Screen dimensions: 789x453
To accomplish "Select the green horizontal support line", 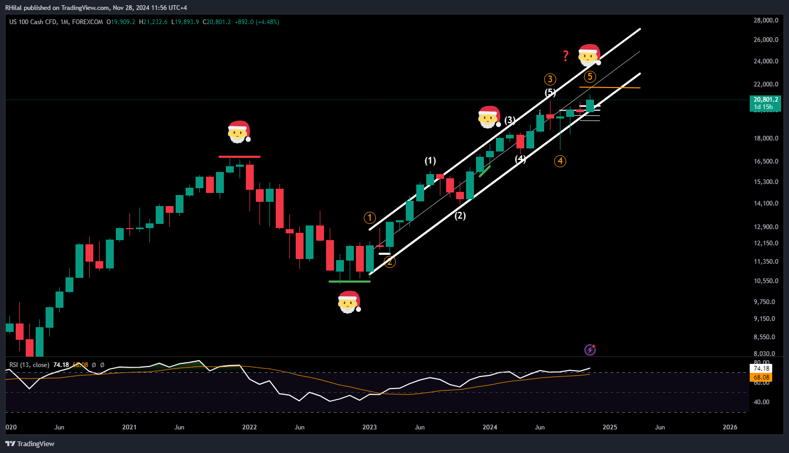I will 349,282.
